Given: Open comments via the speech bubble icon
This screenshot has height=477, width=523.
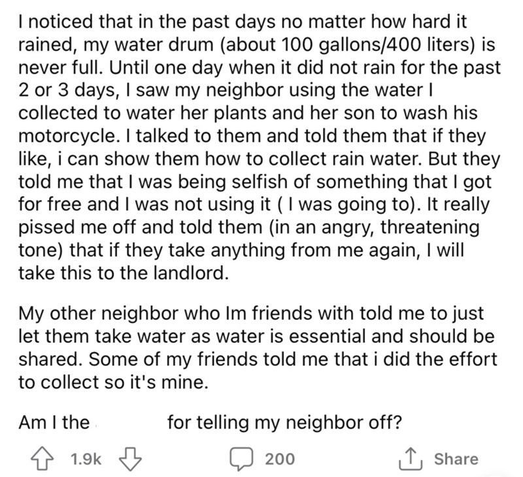Looking at the screenshot, I should [x=241, y=459].
